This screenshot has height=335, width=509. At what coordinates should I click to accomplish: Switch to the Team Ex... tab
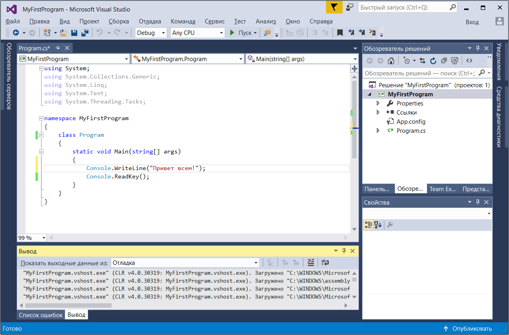443,189
